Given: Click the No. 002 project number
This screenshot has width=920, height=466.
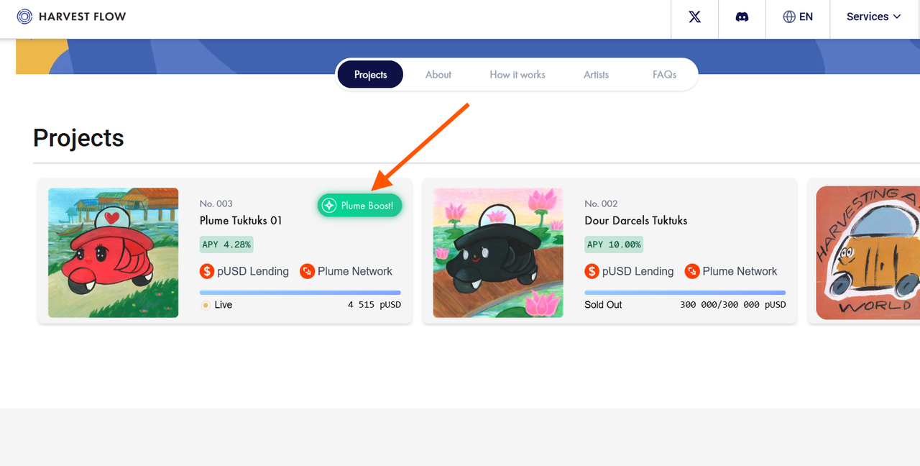Looking at the screenshot, I should 602,204.
